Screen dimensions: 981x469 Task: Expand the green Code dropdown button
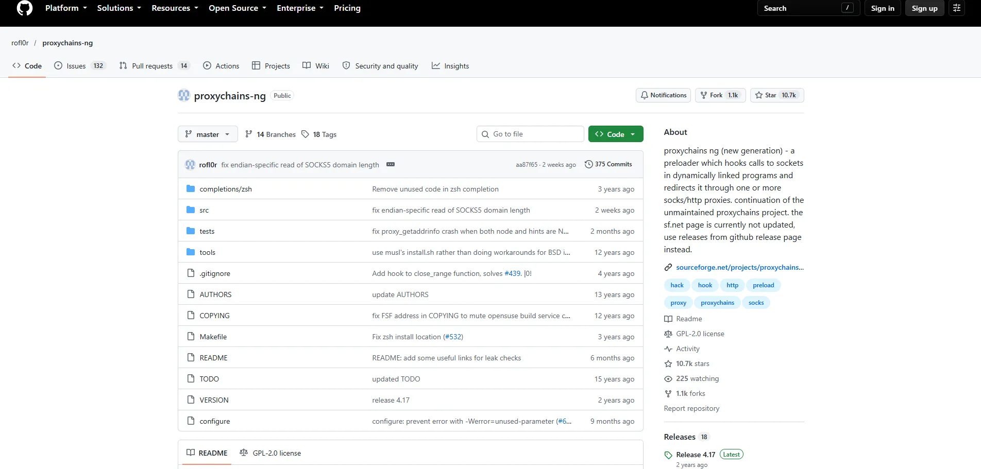point(616,134)
